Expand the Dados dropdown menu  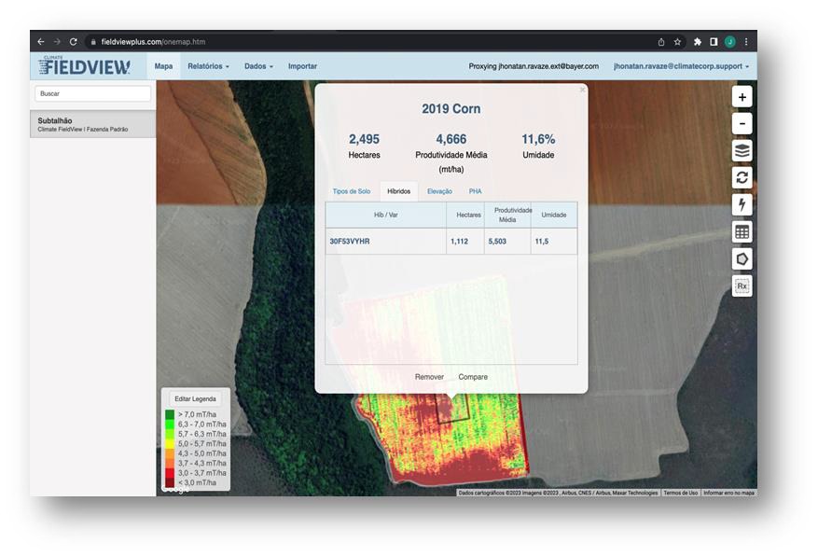click(258, 66)
